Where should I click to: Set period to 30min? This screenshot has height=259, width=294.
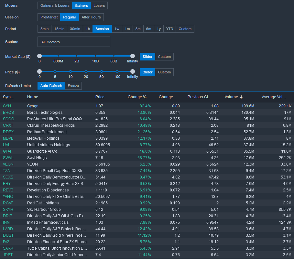pyautogui.click(x=75, y=29)
